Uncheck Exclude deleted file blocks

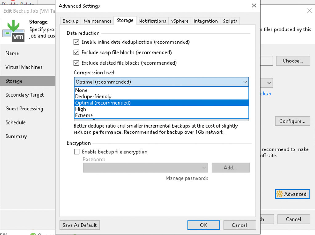[x=76, y=63]
